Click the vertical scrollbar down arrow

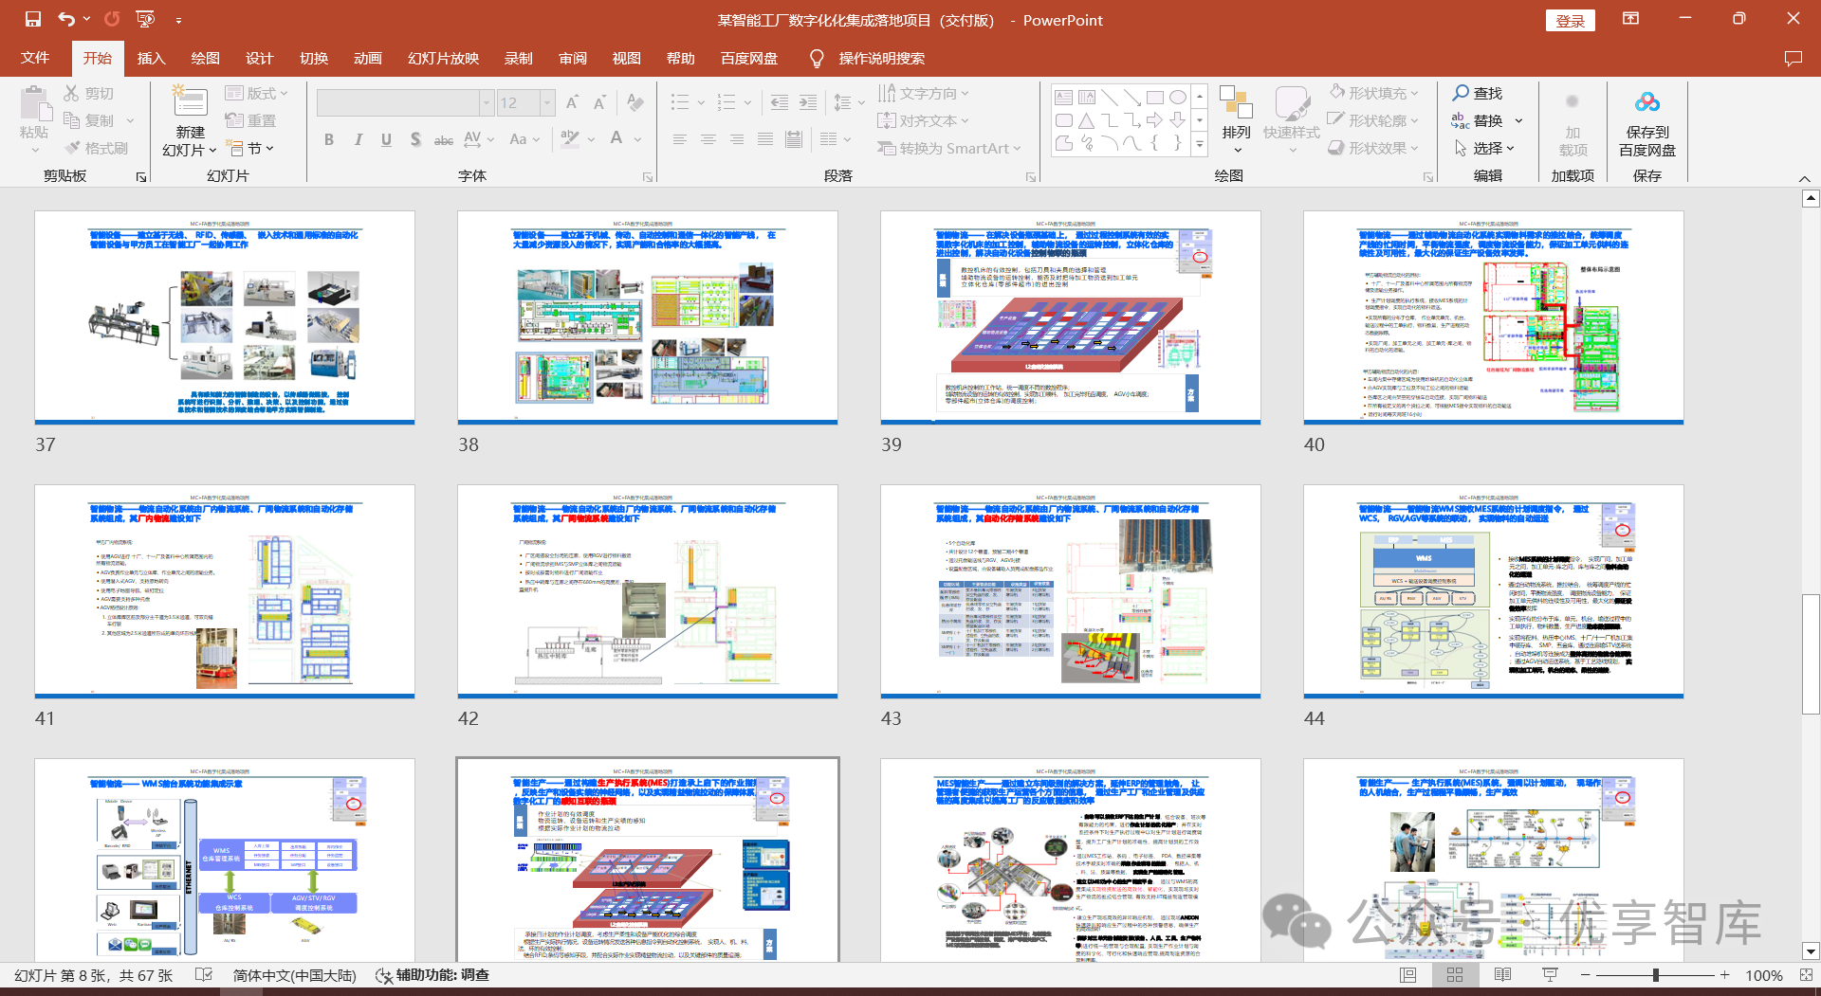point(1811,951)
